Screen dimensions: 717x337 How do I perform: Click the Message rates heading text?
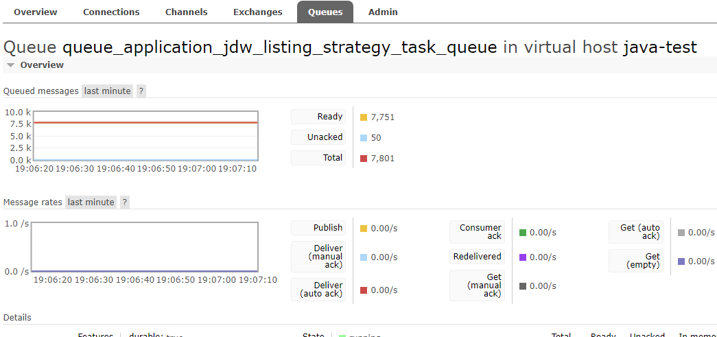[x=32, y=202]
